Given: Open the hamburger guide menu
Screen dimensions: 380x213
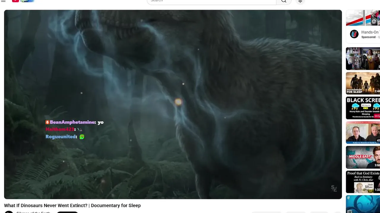Looking at the screenshot, I should (4, 1).
